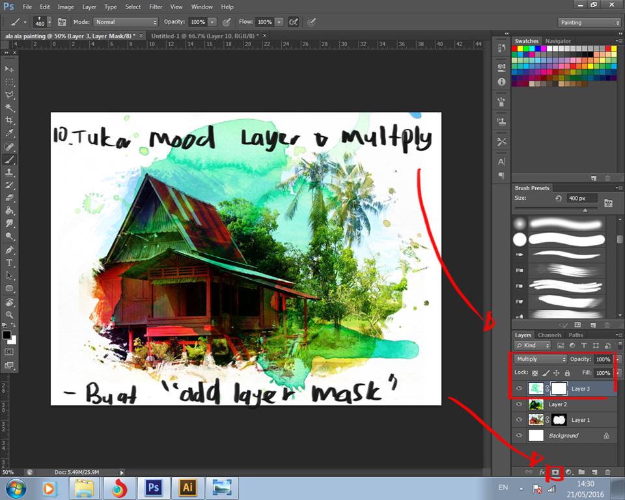Toggle the lock all icon in Lock row
Viewport: 625px width, 500px height.
[x=567, y=373]
